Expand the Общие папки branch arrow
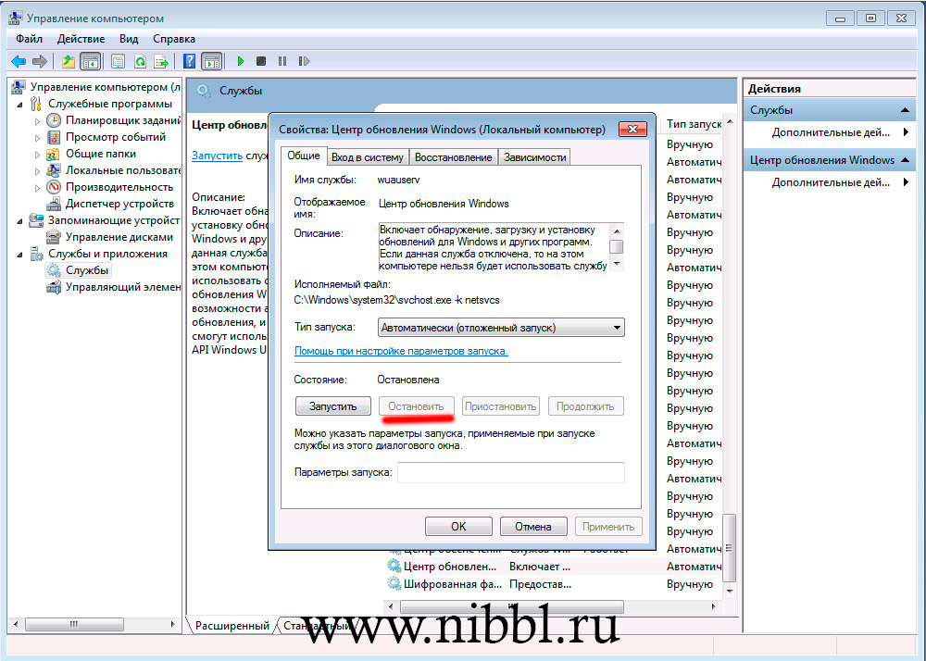Screen dimensions: 926x661 [x=37, y=154]
